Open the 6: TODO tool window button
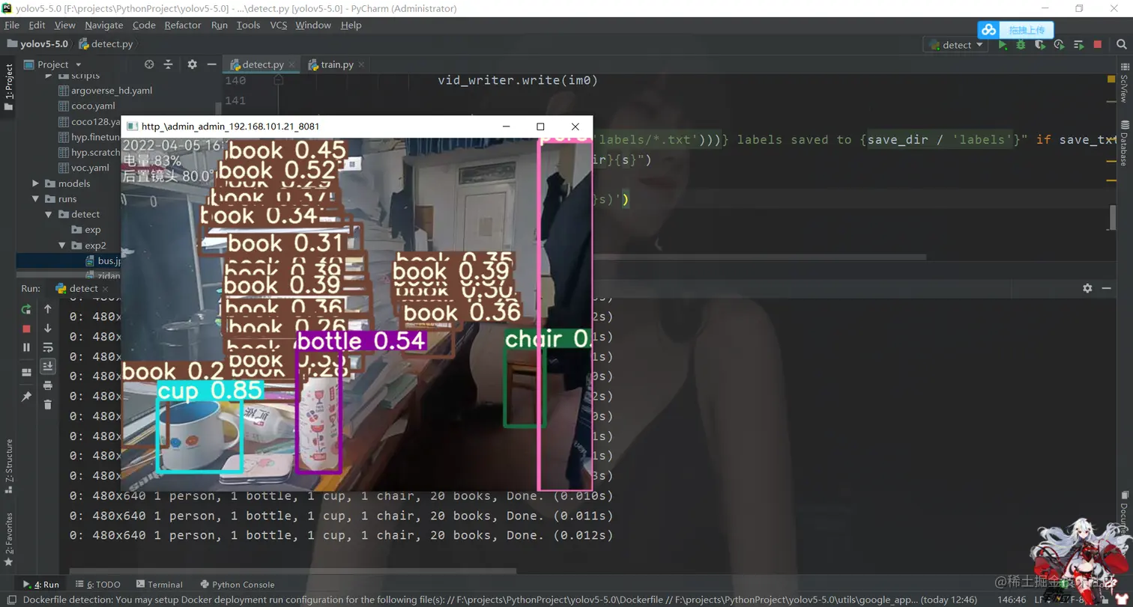 coord(97,585)
